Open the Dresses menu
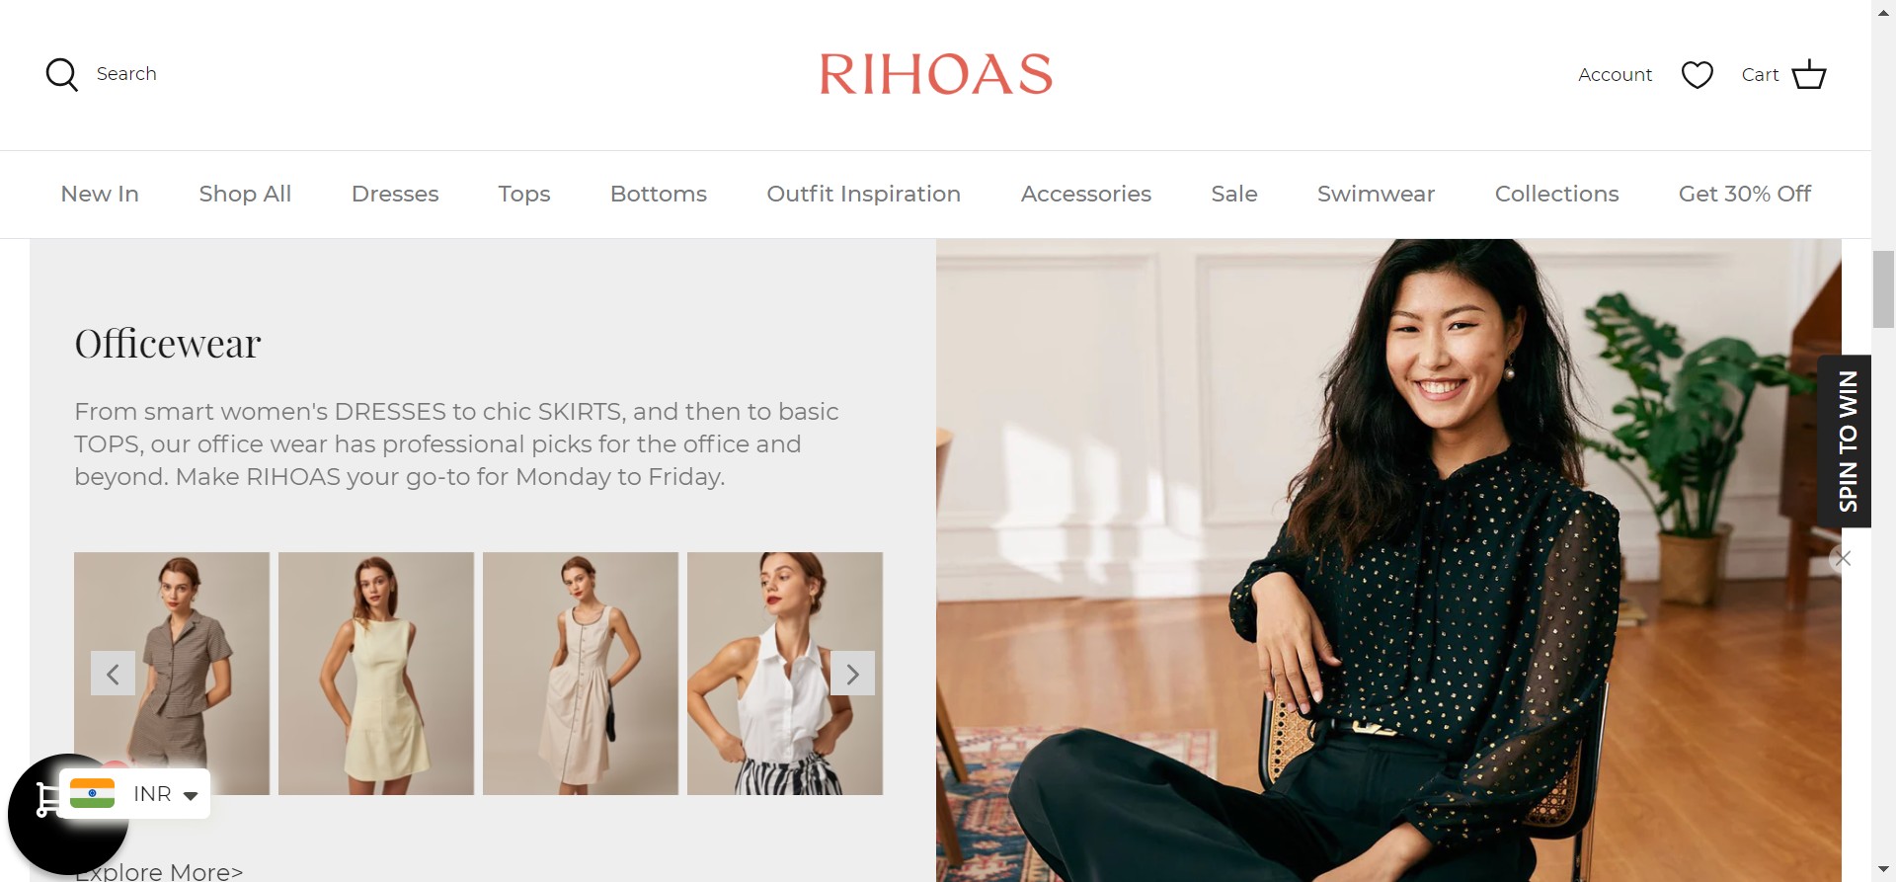Image resolution: width=1896 pixels, height=882 pixels. click(395, 194)
